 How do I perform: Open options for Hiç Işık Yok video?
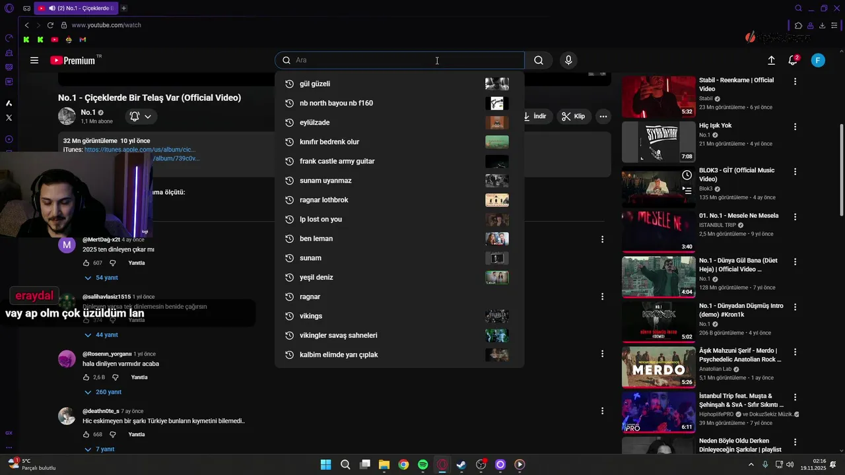click(795, 126)
